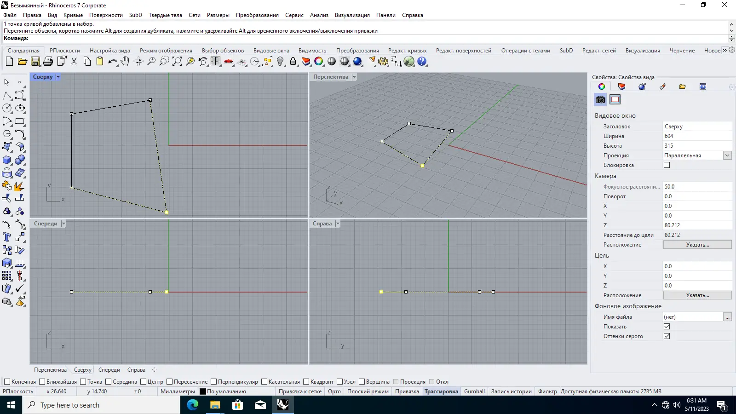Click the Print icon in standard toolbar
The height and width of the screenshot is (414, 736).
[x=48, y=61]
